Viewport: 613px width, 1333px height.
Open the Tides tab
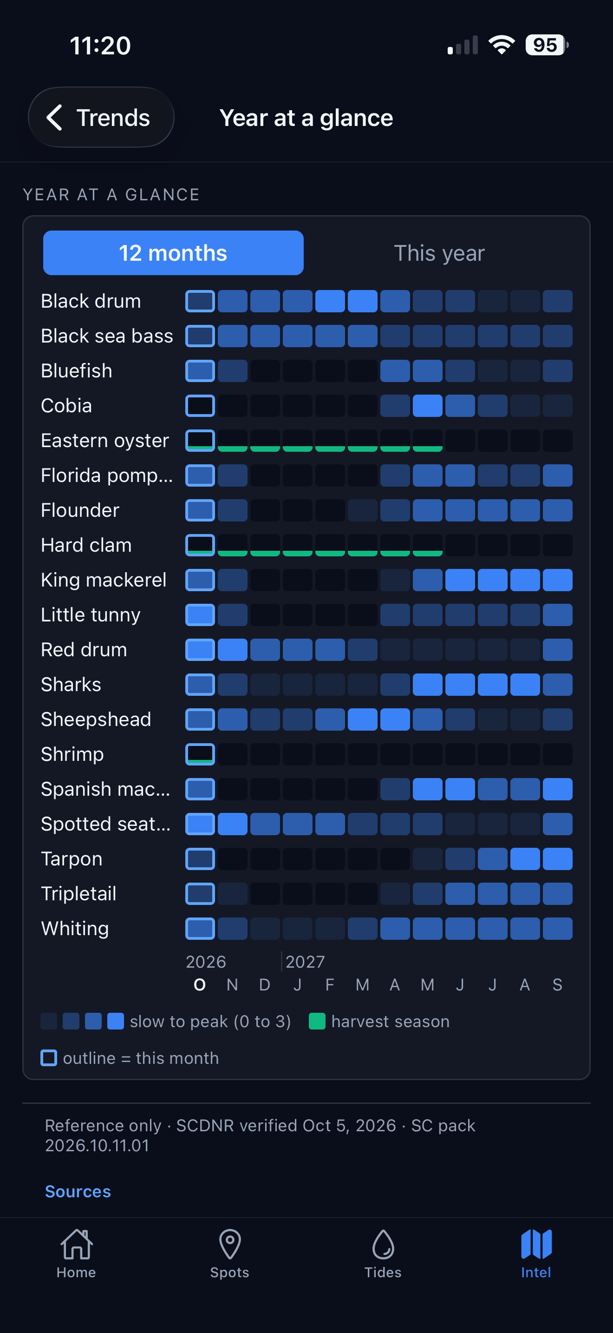[383, 1254]
